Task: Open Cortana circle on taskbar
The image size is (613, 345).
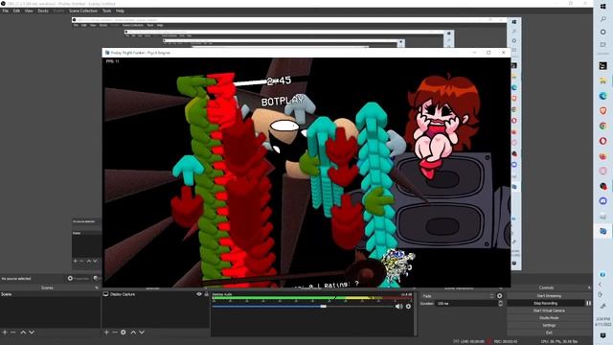Action: pos(602,32)
